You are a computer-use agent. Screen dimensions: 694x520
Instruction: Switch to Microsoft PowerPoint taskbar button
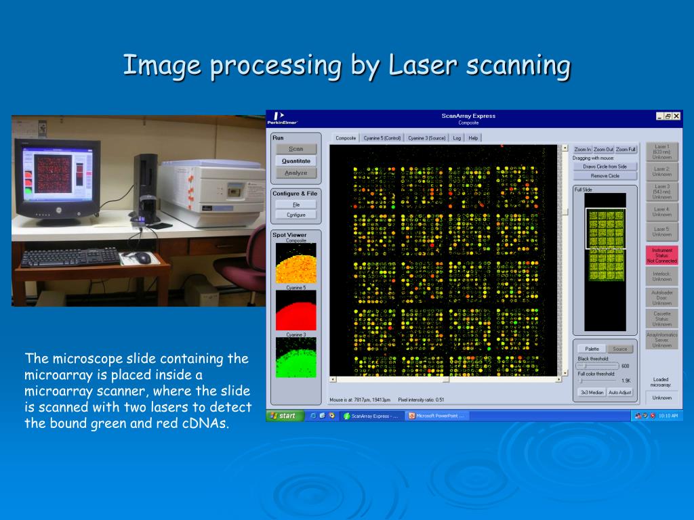pos(437,416)
